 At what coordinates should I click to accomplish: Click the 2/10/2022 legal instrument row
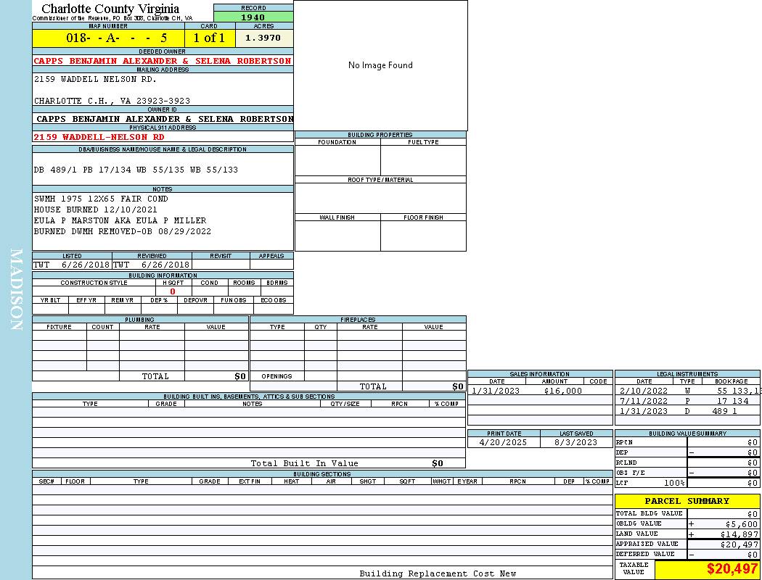coord(687,391)
